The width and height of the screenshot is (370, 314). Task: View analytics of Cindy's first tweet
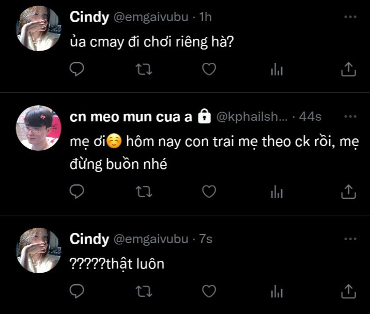coord(277,70)
